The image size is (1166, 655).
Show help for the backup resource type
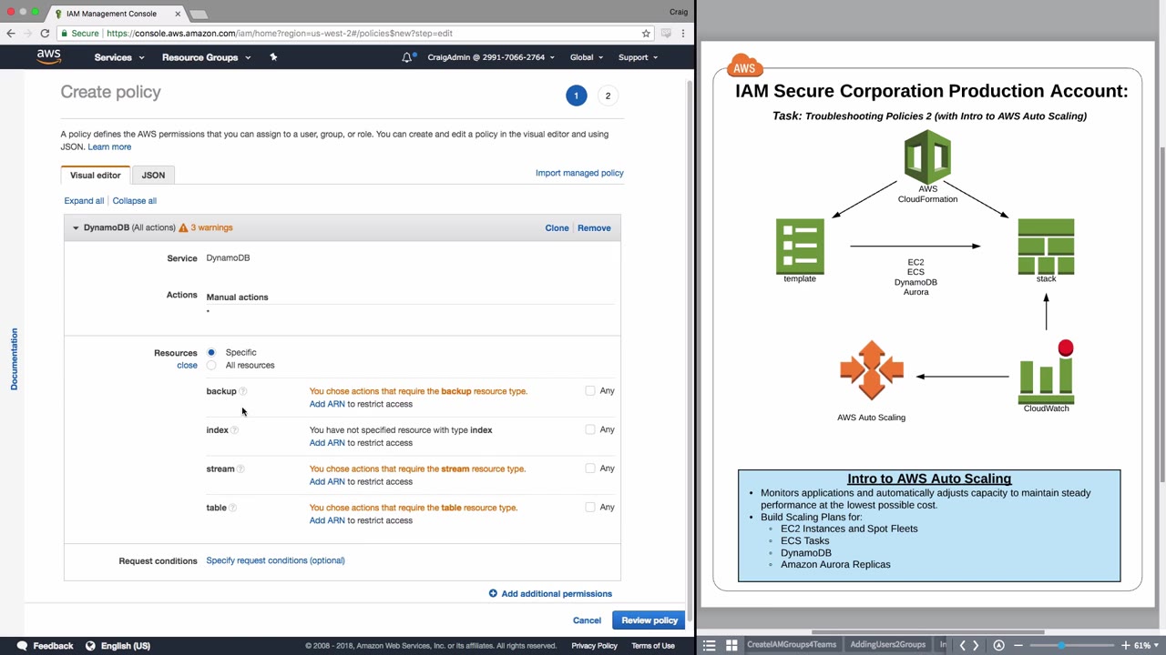[243, 391]
